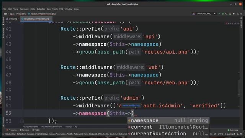Open the File menu
Image resolution: width=245 pixels, height=138 pixels.
[x=4, y=9]
